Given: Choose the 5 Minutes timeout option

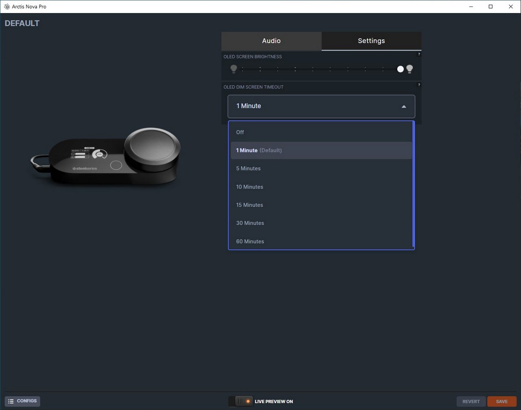Looking at the screenshot, I should tap(322, 168).
